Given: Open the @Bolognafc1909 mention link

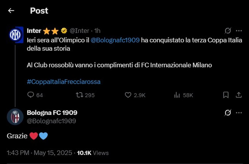Looking at the screenshot, I should 115,40.
